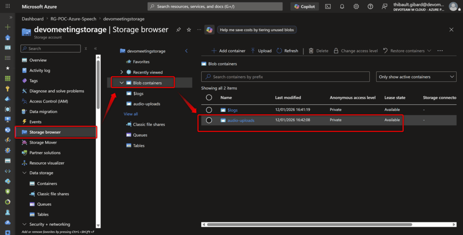Open Tables in resource menu
Screen dimensions: 463x235
pos(43,215)
